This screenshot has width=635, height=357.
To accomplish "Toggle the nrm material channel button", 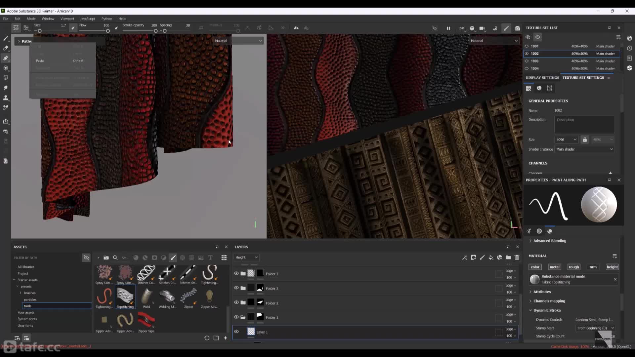I will (593, 267).
